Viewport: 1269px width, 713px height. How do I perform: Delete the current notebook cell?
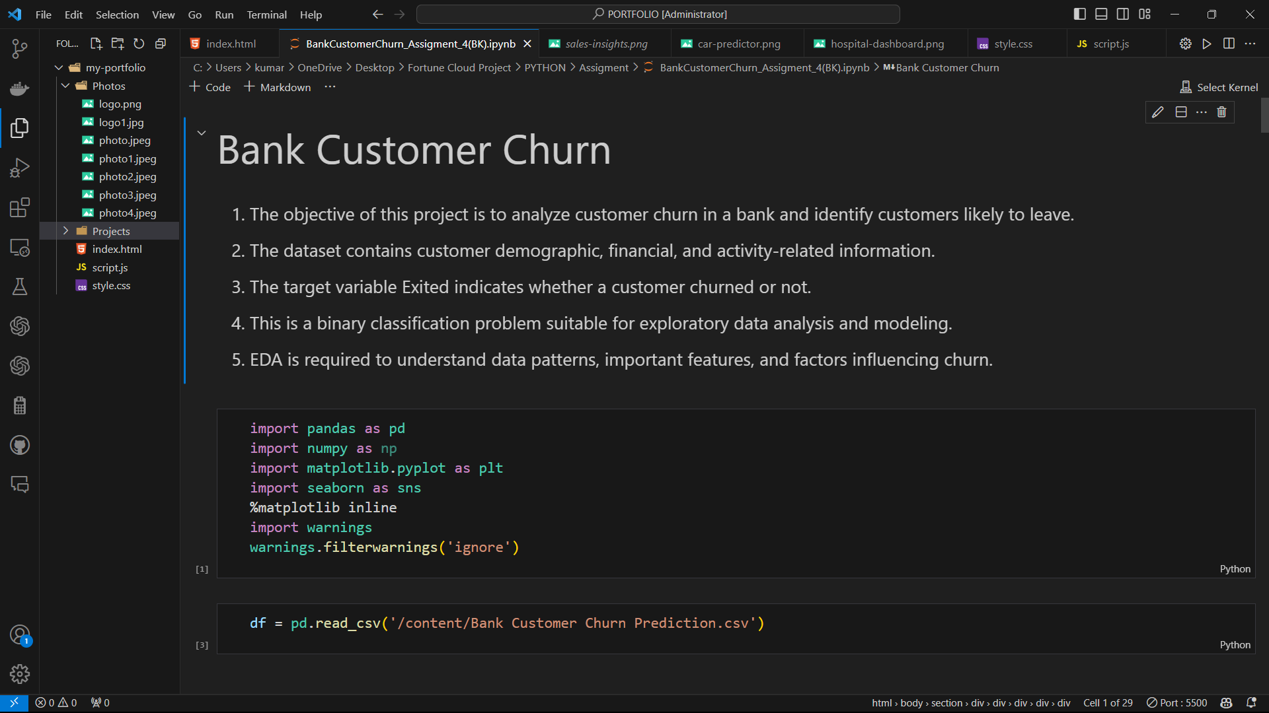1221,112
